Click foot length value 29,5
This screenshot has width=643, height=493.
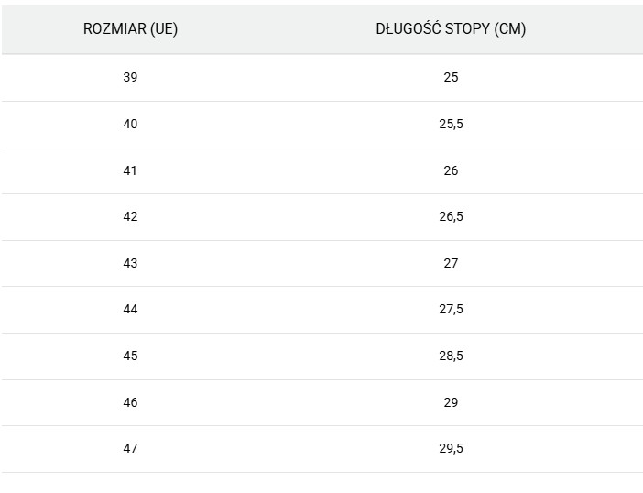451,449
